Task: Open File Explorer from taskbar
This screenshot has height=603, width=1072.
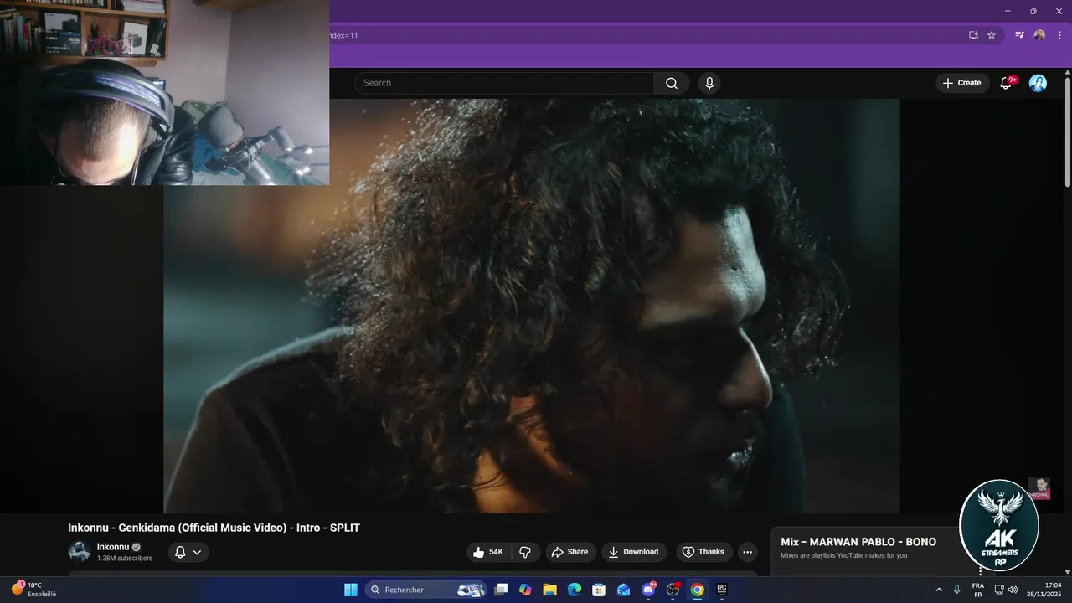Action: (549, 590)
